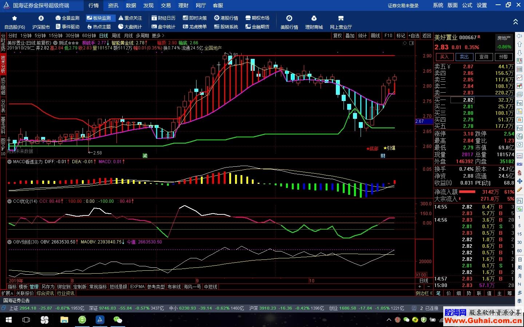This screenshot has width=524, height=327.
Task: Open Task View in taskbar
Action: (x=26, y=320)
